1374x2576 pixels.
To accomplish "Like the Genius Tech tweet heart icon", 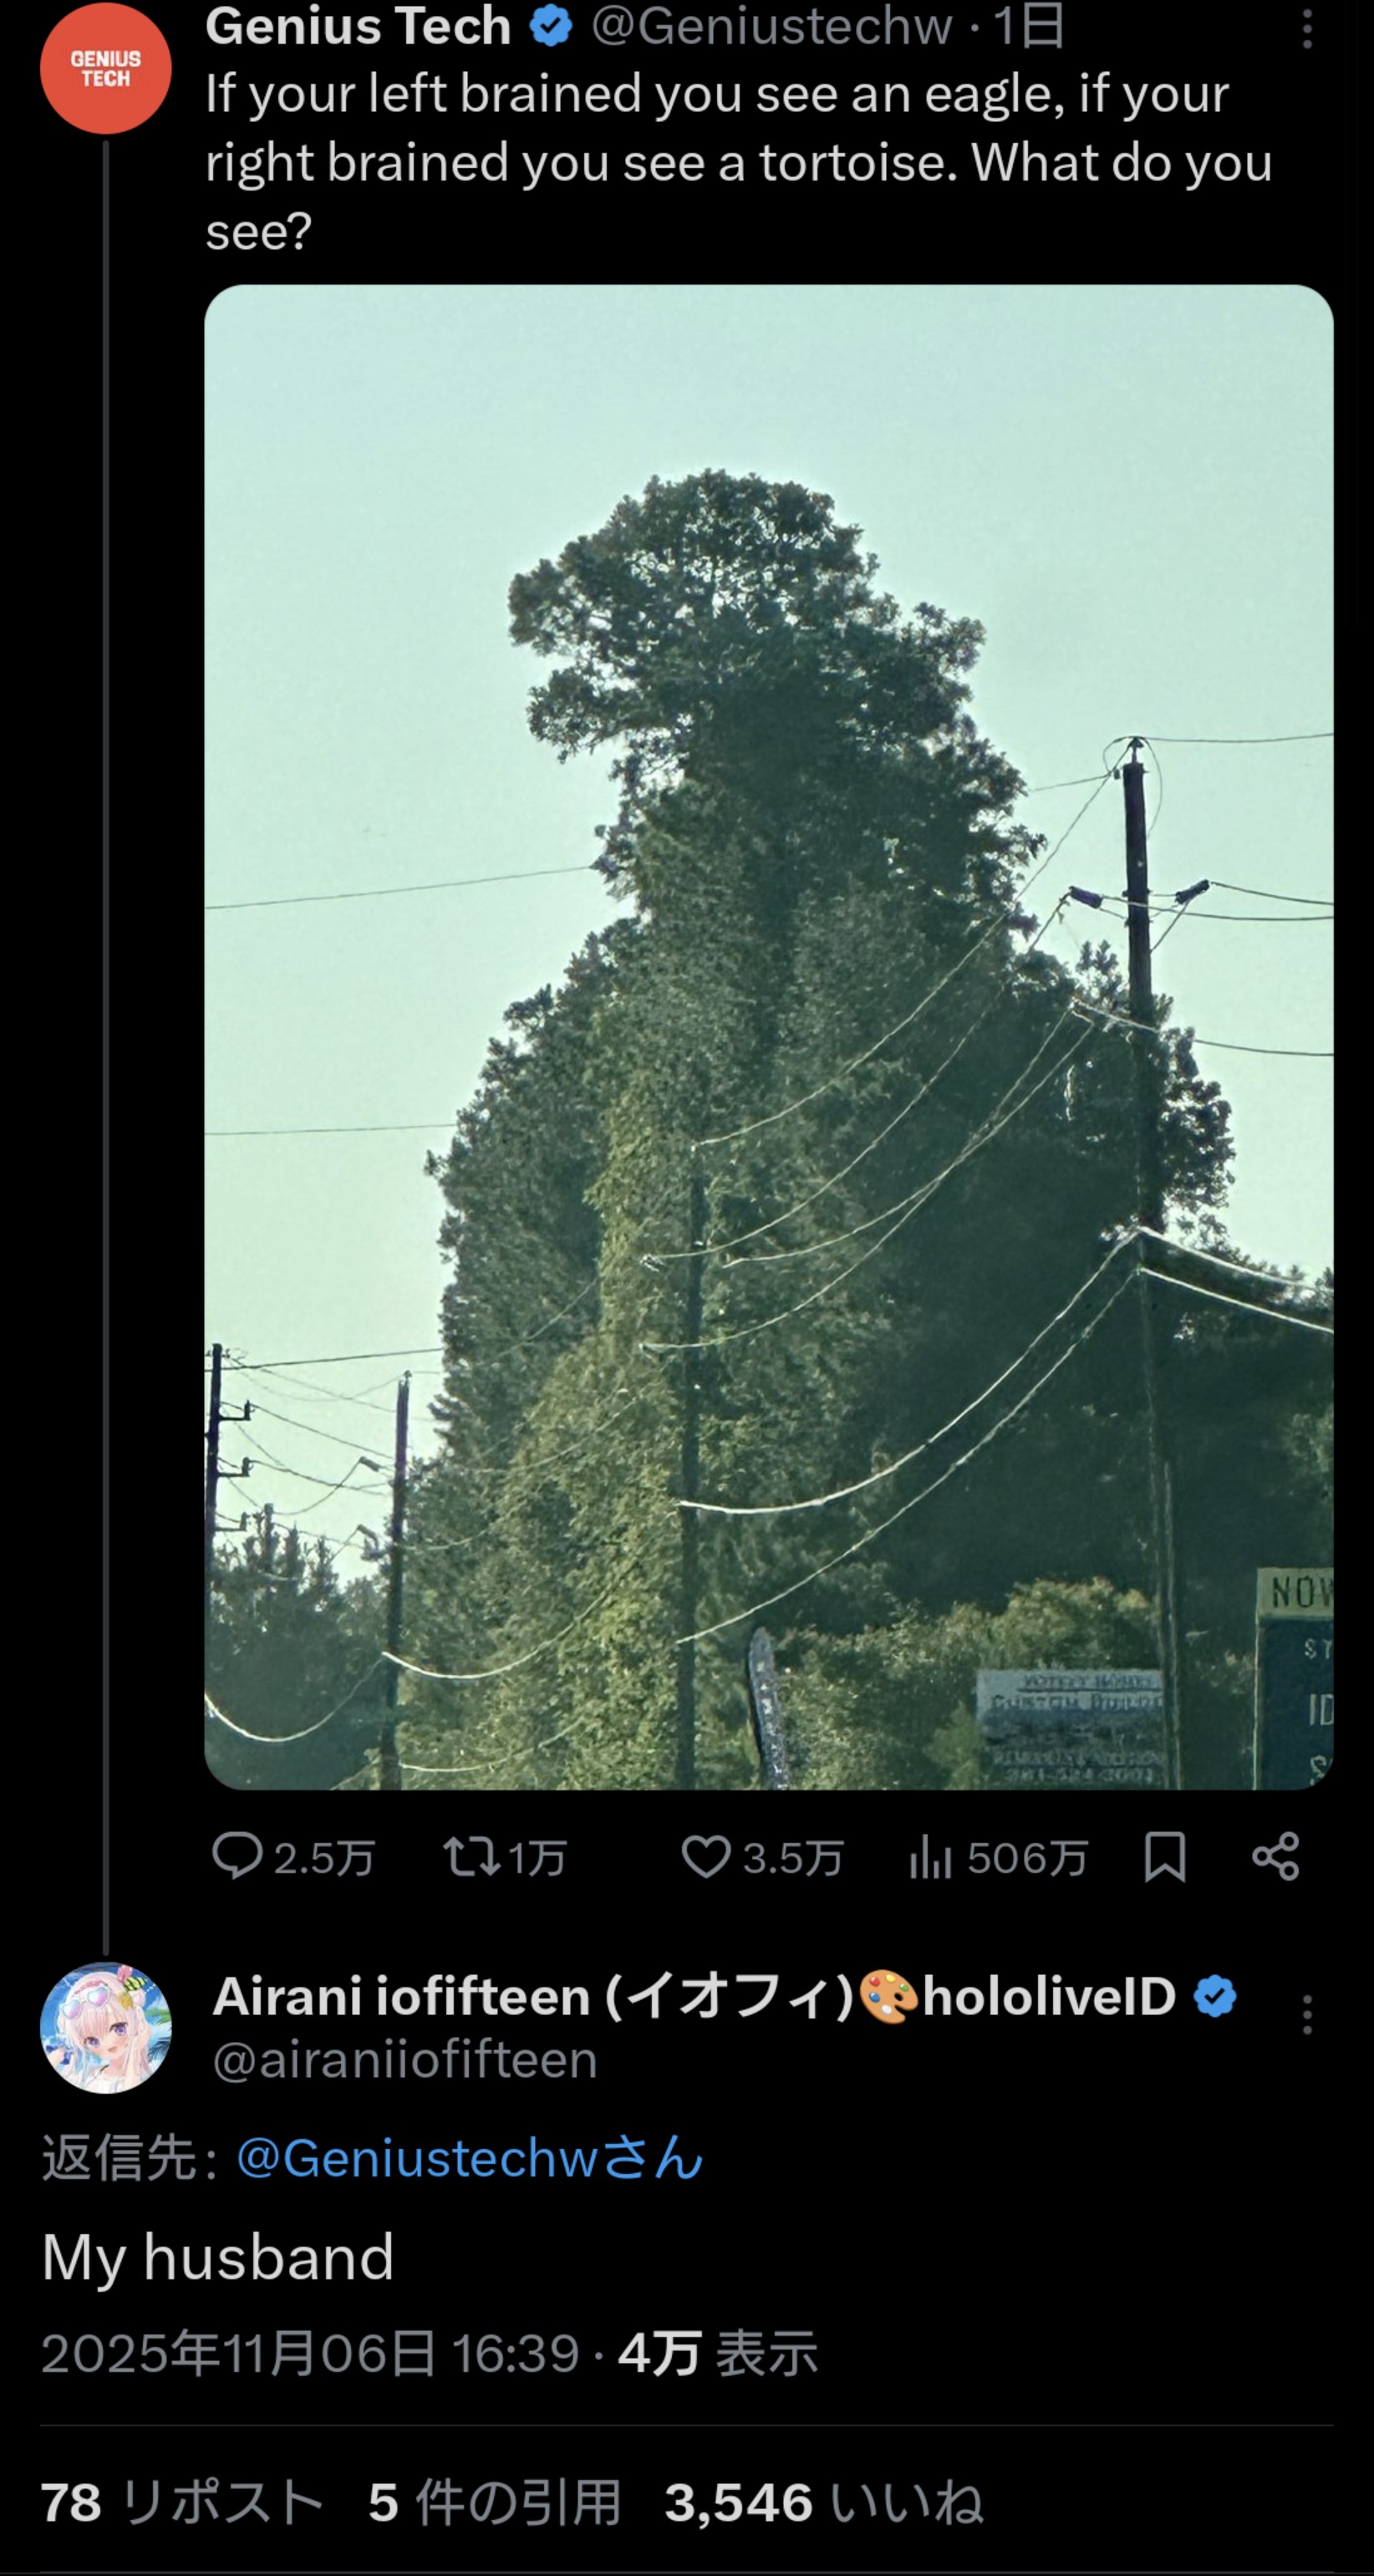I will tap(706, 1857).
